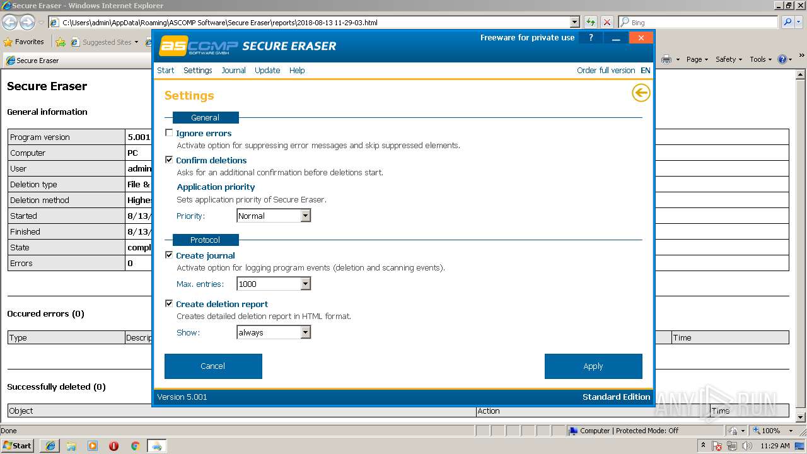Launch Internet Explorer from taskbar
The width and height of the screenshot is (807, 454).
point(50,446)
